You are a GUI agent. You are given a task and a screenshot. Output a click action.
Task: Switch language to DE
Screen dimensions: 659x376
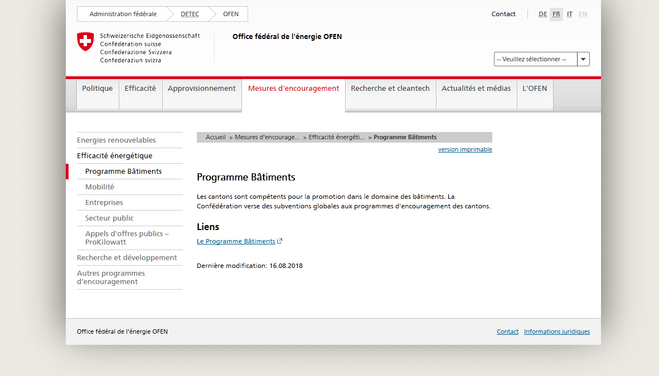543,14
